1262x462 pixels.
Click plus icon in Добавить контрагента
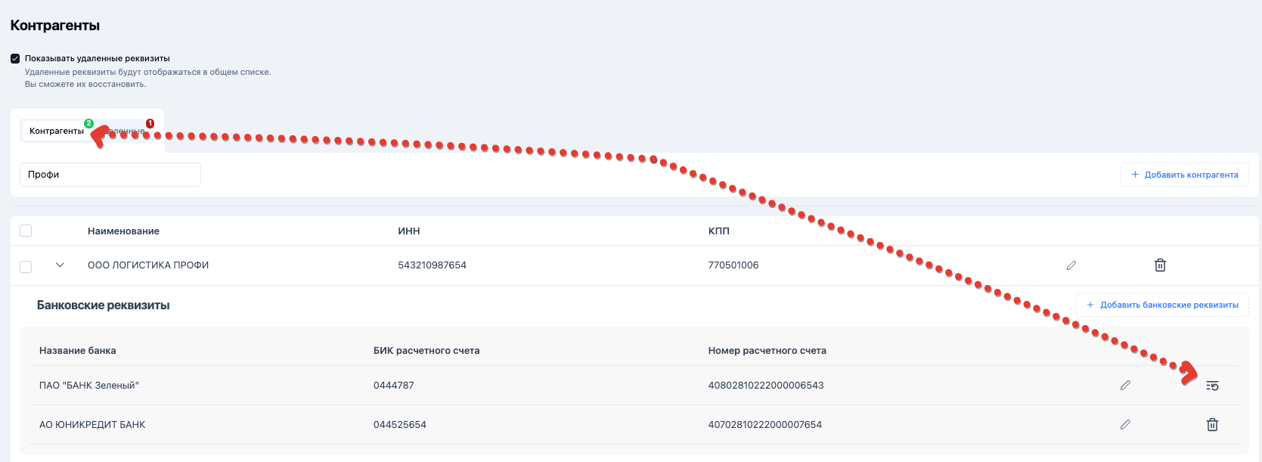click(1135, 175)
